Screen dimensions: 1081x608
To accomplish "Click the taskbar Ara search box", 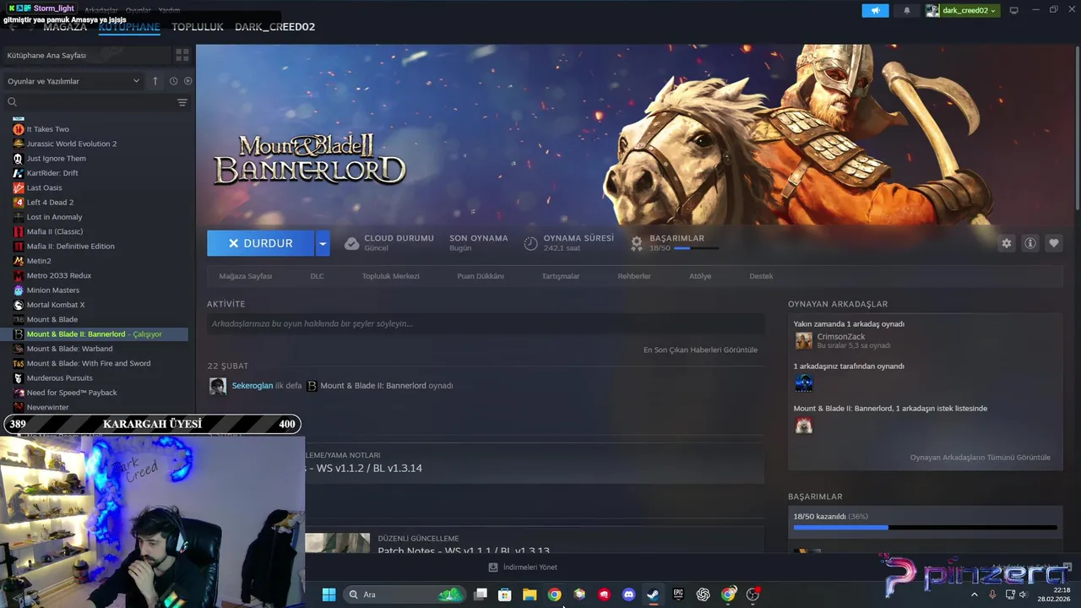I will pyautogui.click(x=404, y=594).
